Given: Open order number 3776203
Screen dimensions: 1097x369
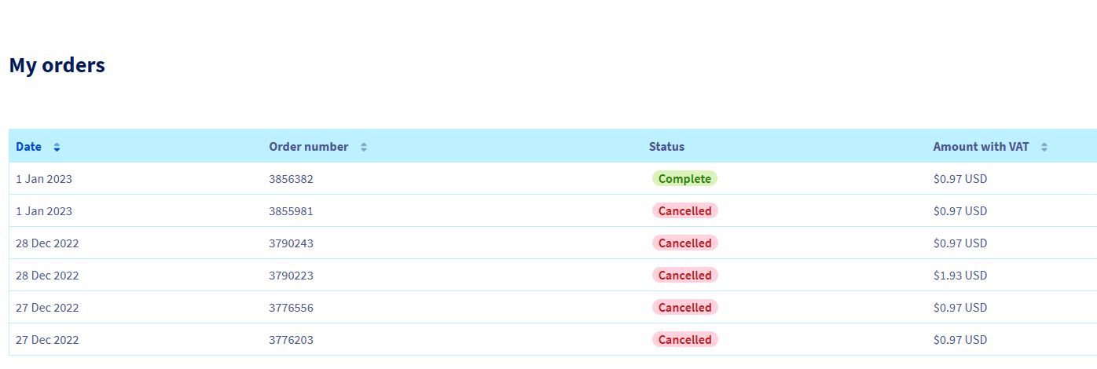Looking at the screenshot, I should pyautogui.click(x=291, y=340).
